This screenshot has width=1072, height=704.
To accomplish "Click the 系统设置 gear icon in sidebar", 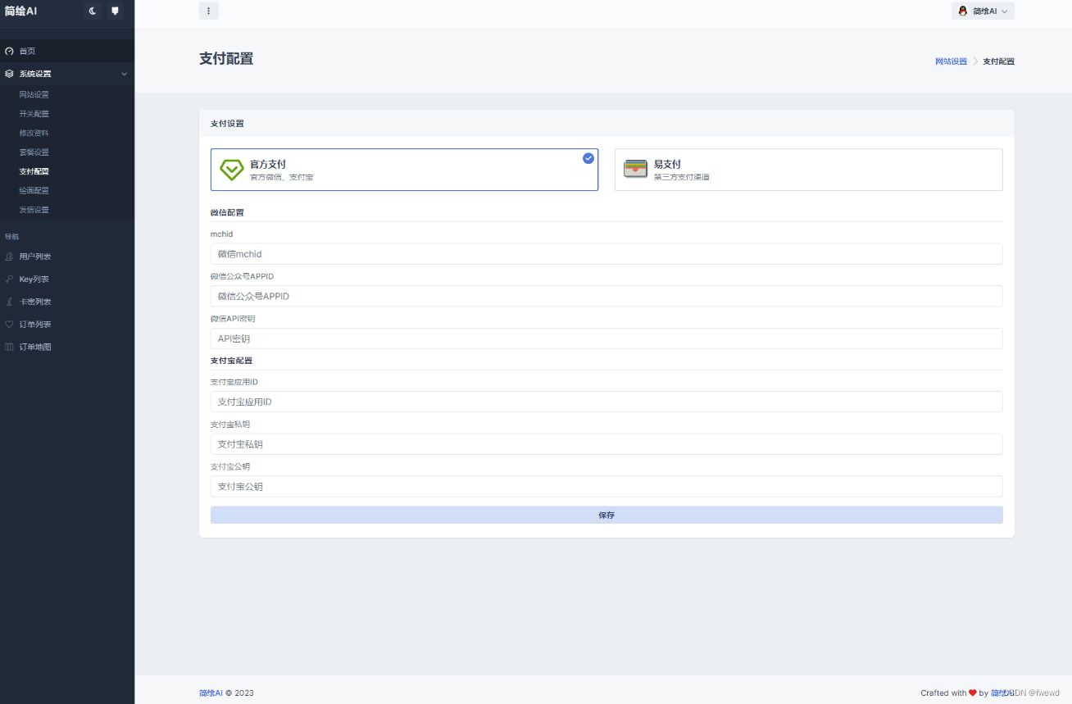I will (8, 74).
